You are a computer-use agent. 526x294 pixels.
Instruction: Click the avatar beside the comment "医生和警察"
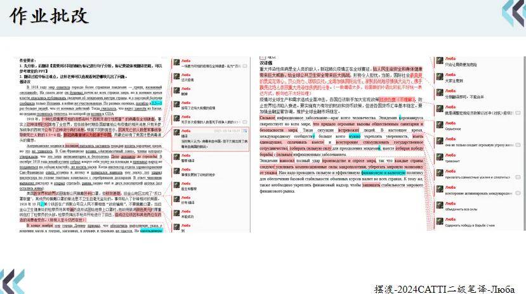tap(176, 186)
